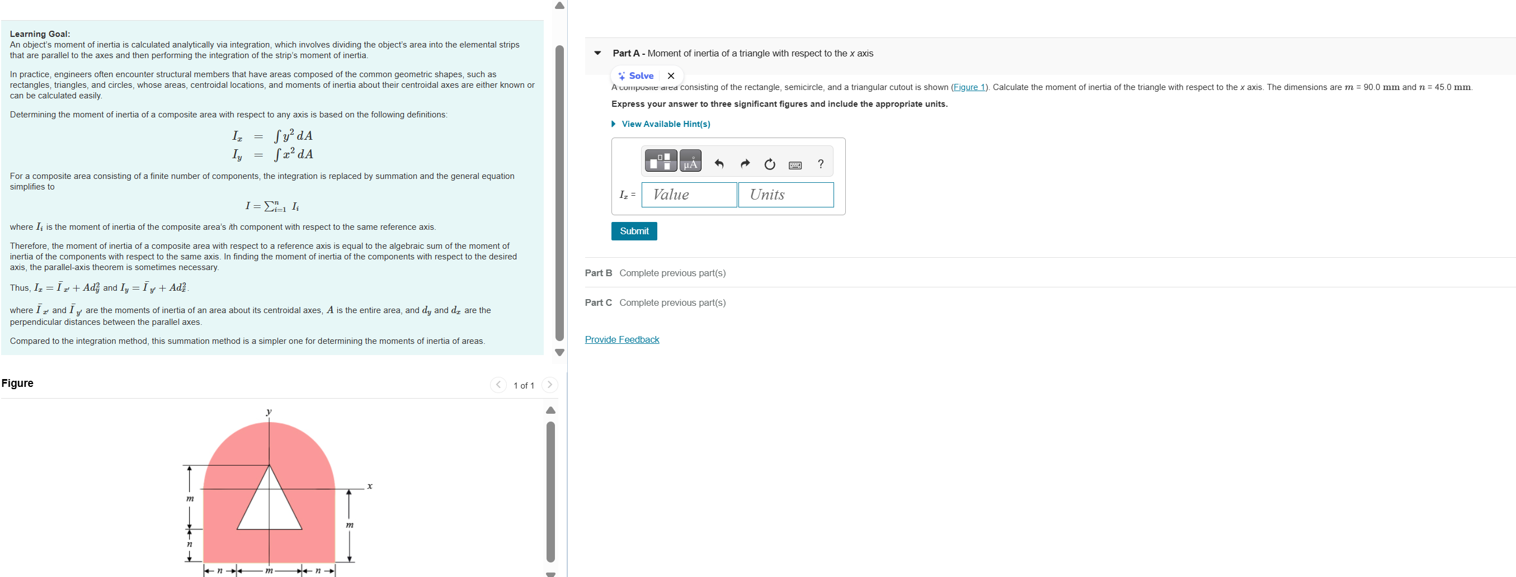Screen dimensions: 1516x577
Task: Click the Solve sparkle AI icon
Action: click(622, 75)
